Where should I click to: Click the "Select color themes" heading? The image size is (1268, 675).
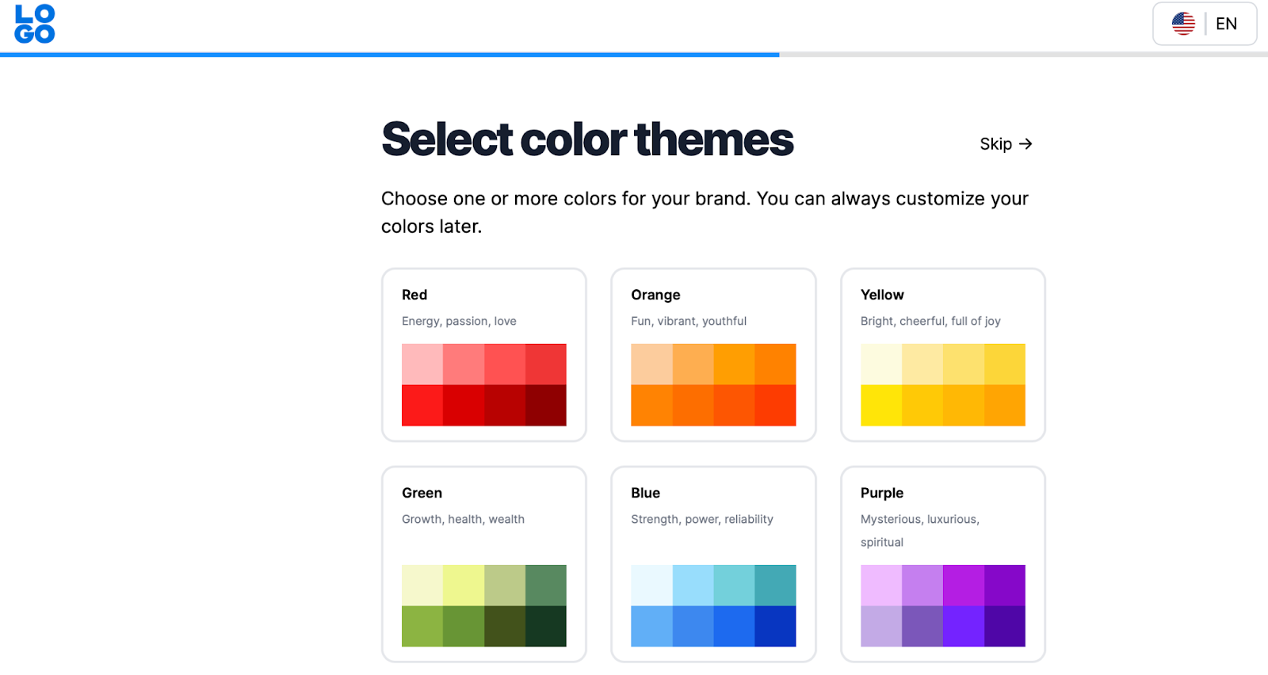point(587,139)
